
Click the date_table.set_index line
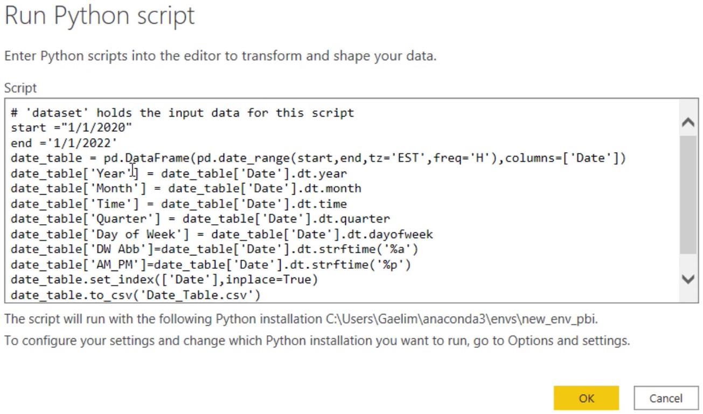click(164, 280)
